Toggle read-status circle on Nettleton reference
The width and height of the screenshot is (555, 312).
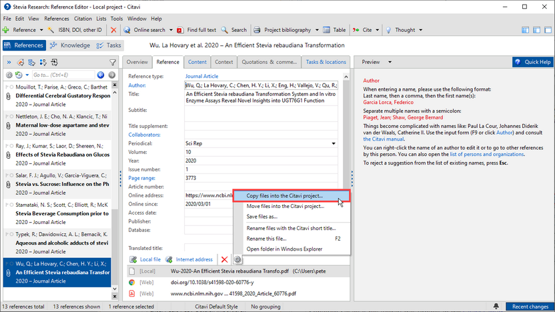click(x=12, y=117)
